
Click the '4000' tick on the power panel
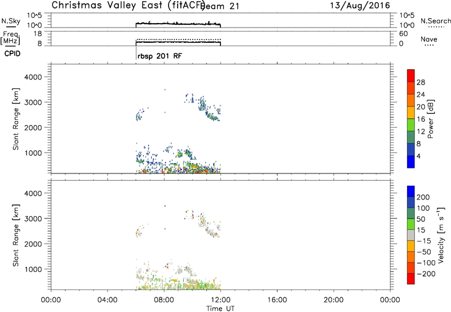coord(33,77)
